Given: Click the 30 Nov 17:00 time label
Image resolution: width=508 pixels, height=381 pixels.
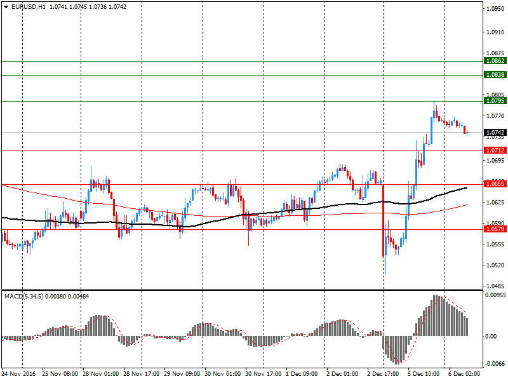Looking at the screenshot, I should (263, 374).
